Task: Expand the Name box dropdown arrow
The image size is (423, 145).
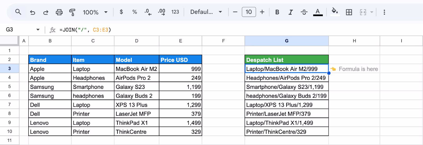Action: pyautogui.click(x=38, y=30)
